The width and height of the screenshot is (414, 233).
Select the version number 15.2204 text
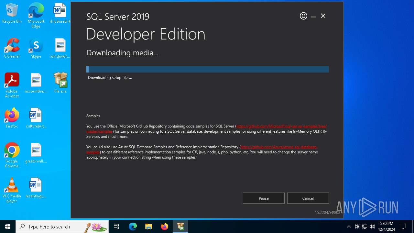pos(327,213)
